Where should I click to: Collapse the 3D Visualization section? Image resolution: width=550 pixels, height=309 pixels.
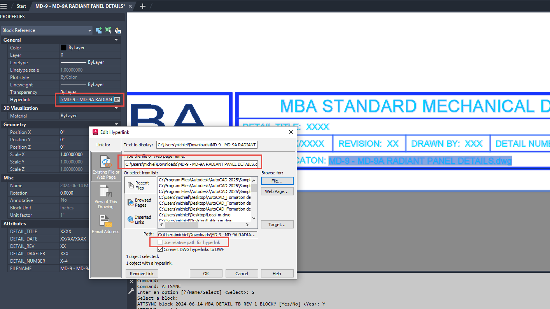(x=116, y=108)
